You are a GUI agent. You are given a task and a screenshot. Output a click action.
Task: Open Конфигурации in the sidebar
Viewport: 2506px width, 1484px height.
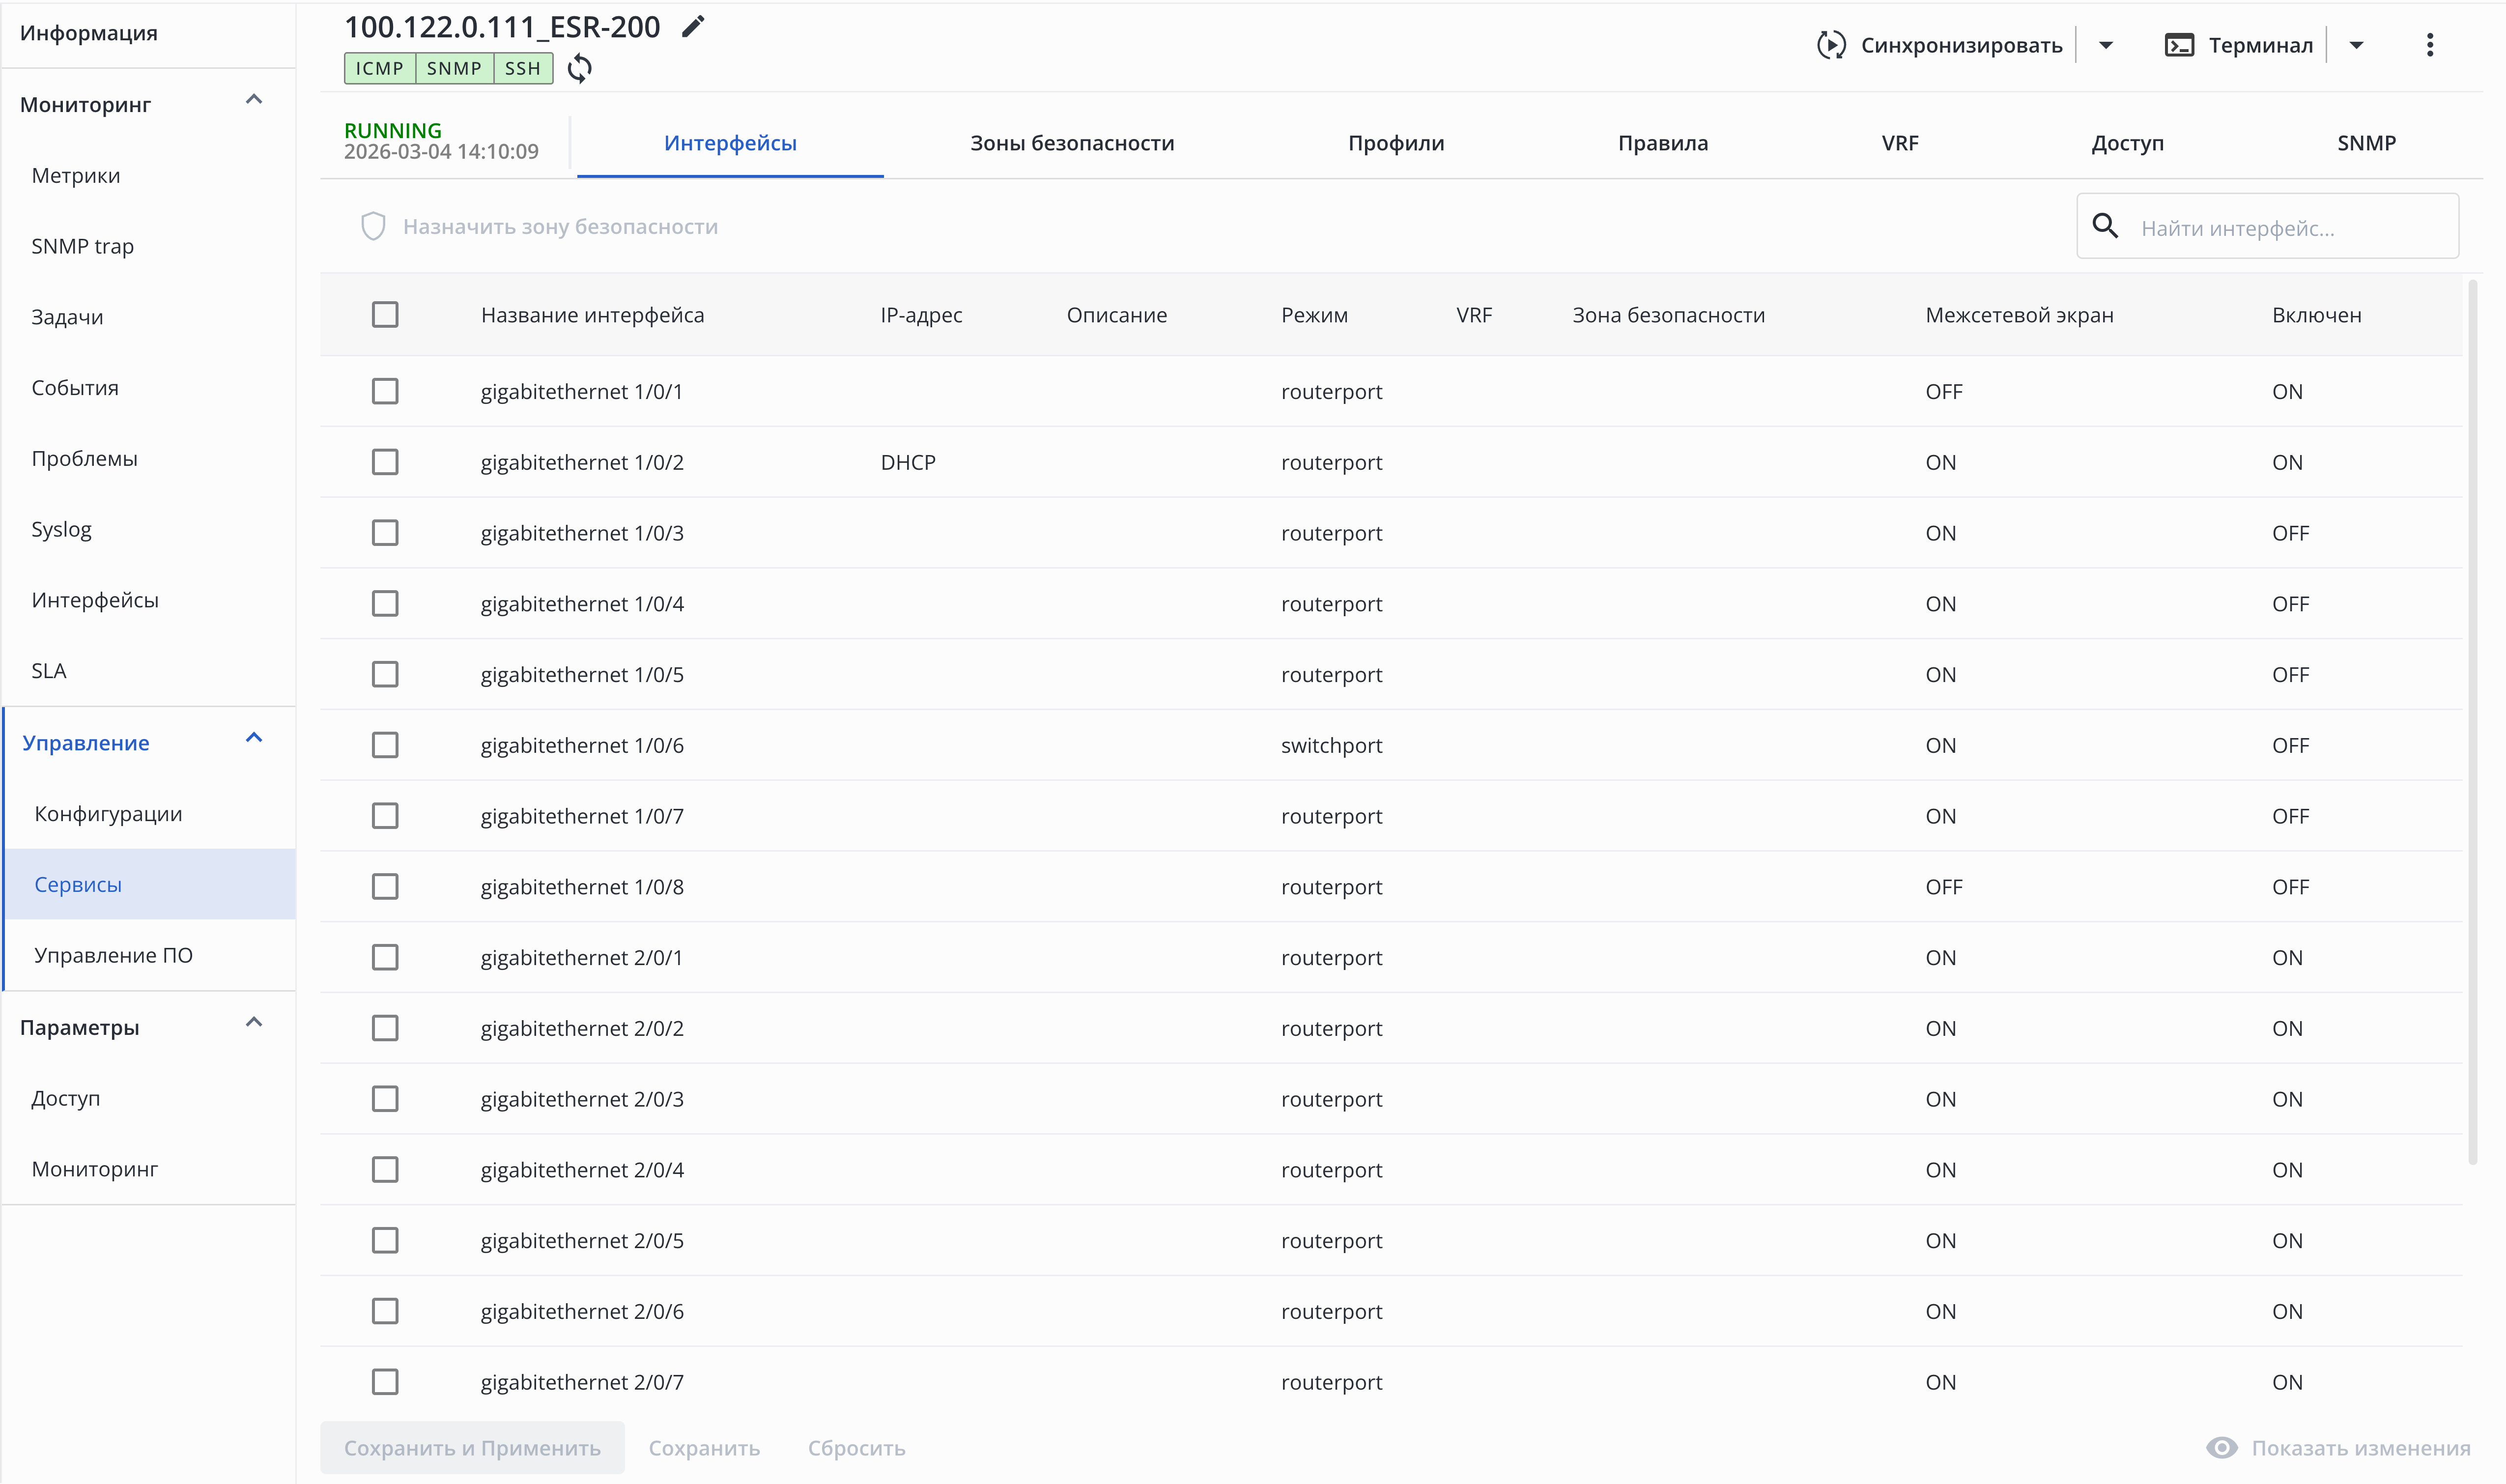[x=108, y=814]
